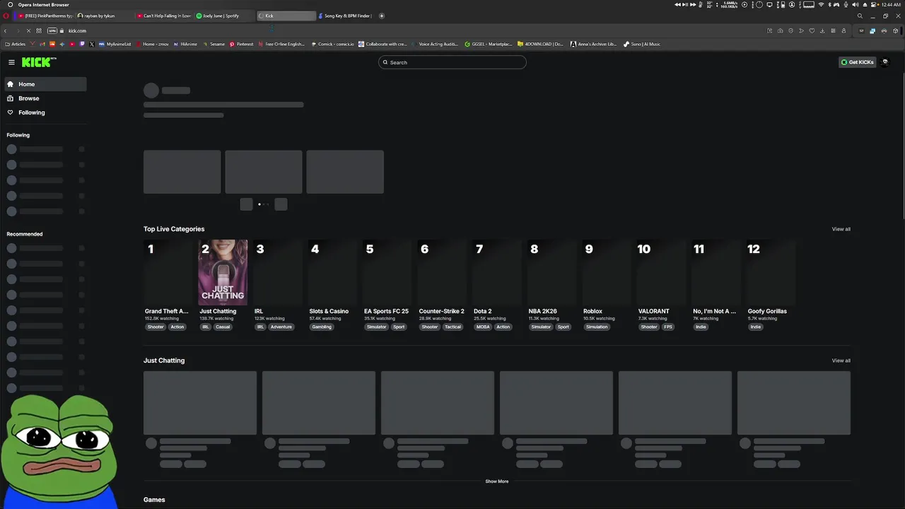Viewport: 905px width, 509px height.
Task: Click the Opera menu logo icon
Action: coord(6,16)
